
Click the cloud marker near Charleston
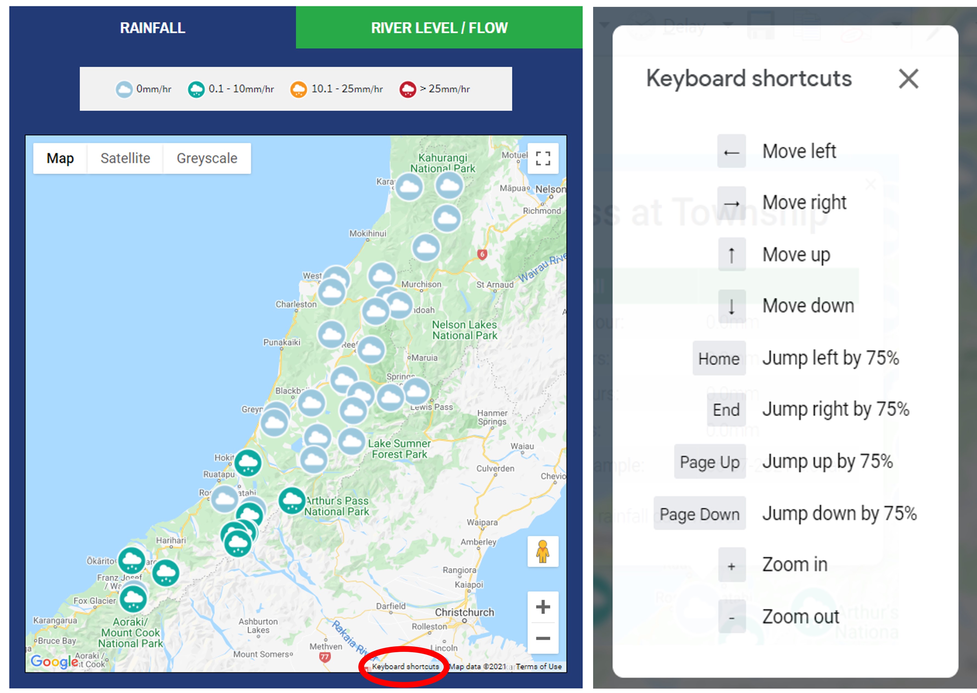pyautogui.click(x=331, y=292)
